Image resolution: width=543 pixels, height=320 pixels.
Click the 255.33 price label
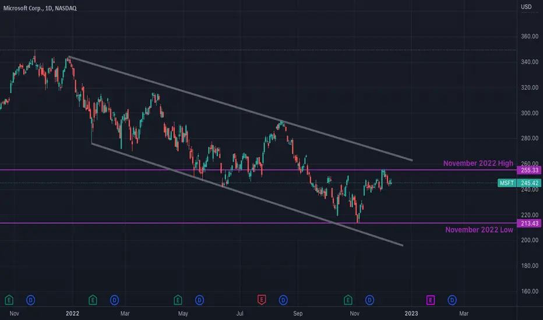(529, 170)
